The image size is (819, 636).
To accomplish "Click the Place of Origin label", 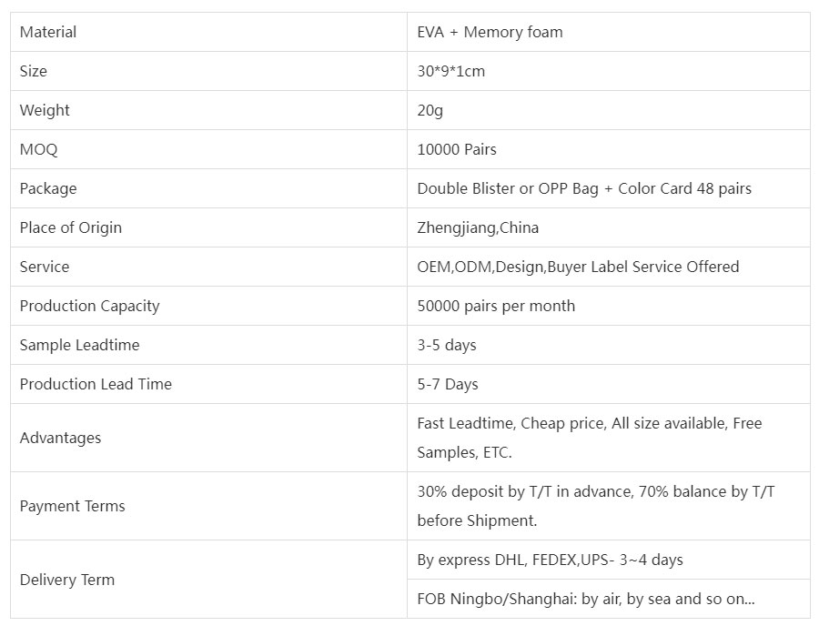I will pyautogui.click(x=70, y=227).
